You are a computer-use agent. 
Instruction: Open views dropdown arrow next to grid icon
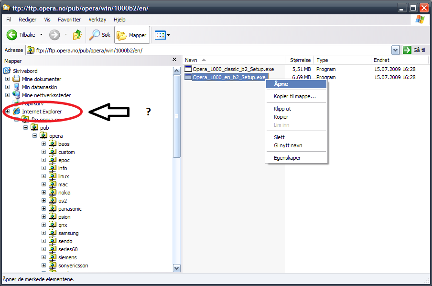click(168, 35)
